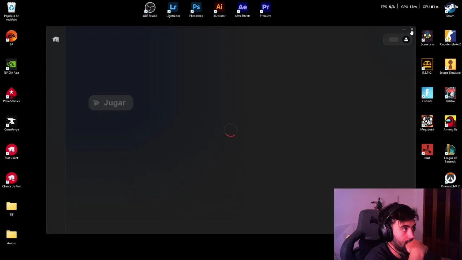Select the Counter-Strike 2 desktop shortcut
The image size is (462, 260).
450,38
